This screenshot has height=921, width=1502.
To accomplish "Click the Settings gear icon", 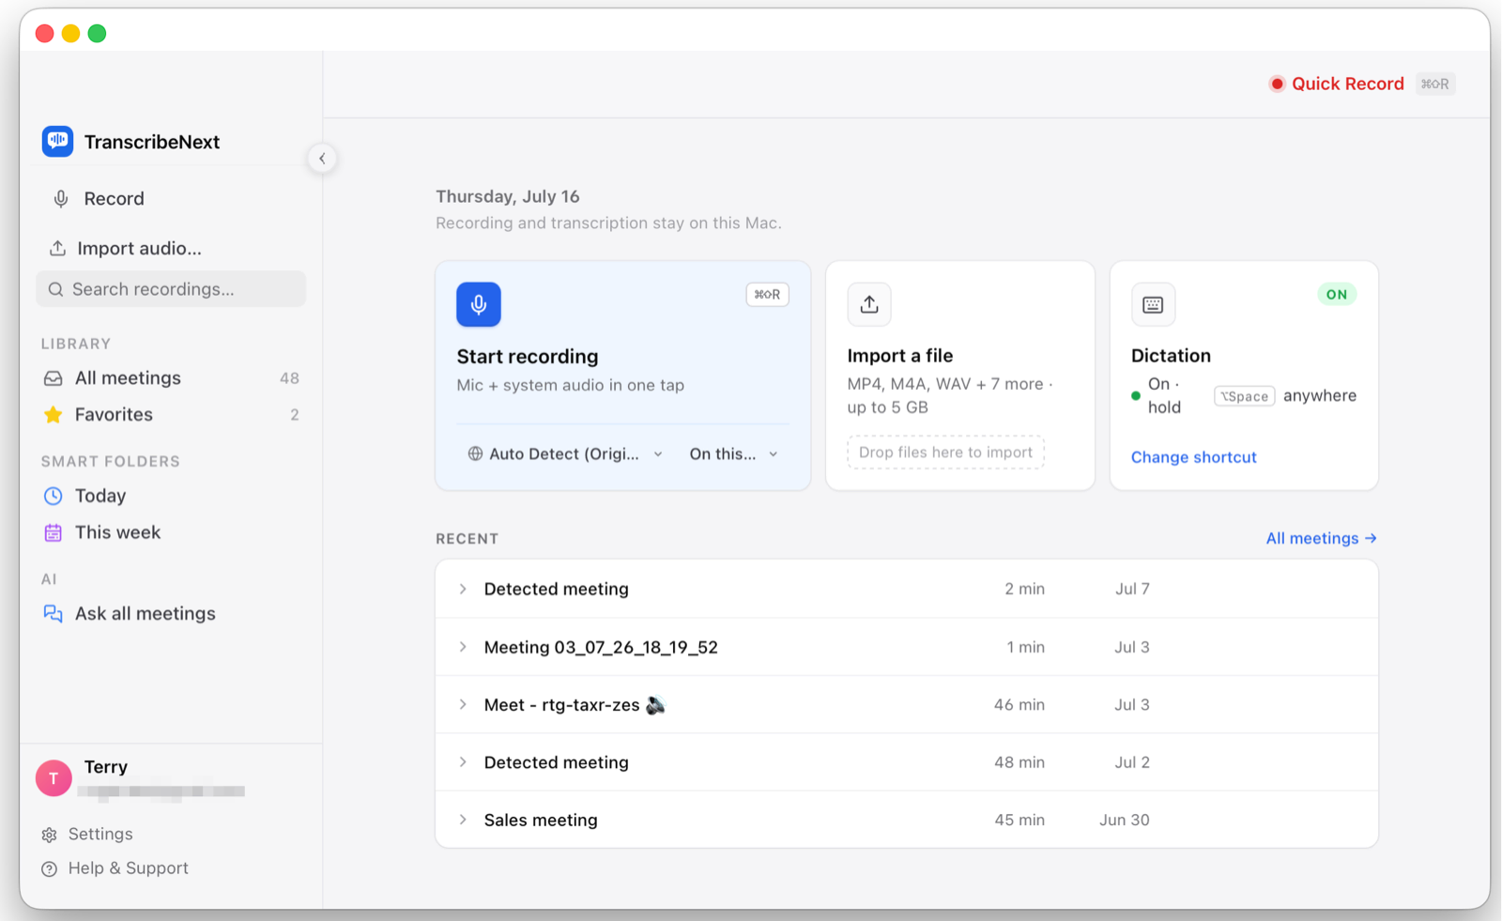I will point(50,835).
